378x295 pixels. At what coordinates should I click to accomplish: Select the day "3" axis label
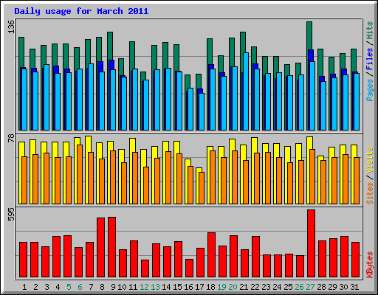(x=47, y=287)
